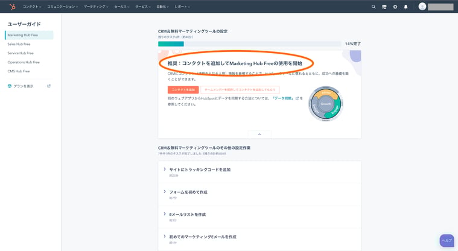The image size is (458, 251).
Task: Click the HubSpot sprocket logo
Action: (12, 7)
